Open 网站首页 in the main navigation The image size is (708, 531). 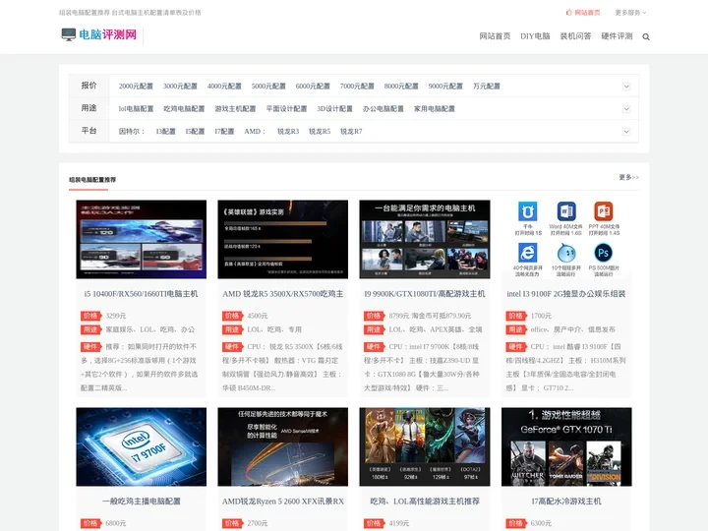tap(495, 36)
